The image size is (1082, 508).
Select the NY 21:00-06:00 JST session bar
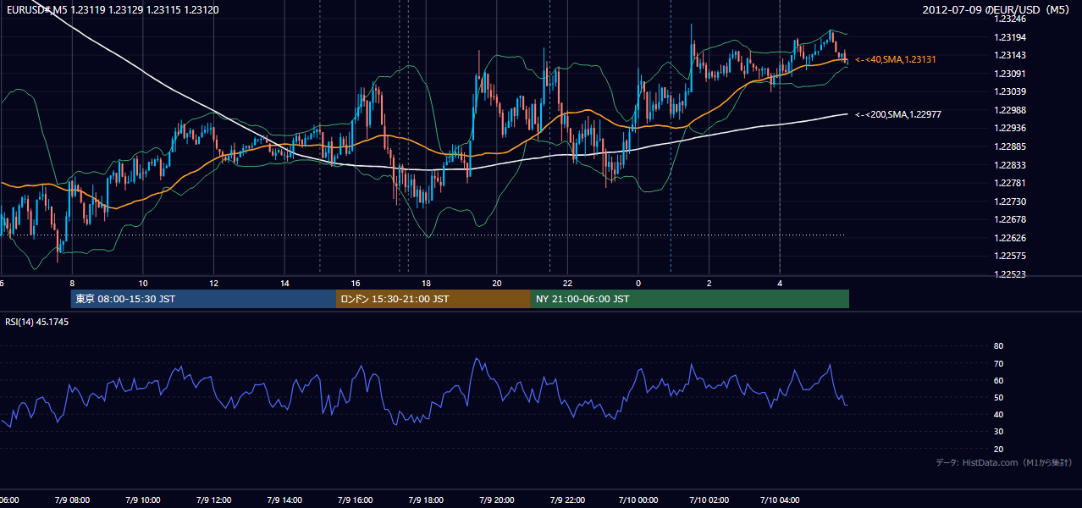pos(690,299)
